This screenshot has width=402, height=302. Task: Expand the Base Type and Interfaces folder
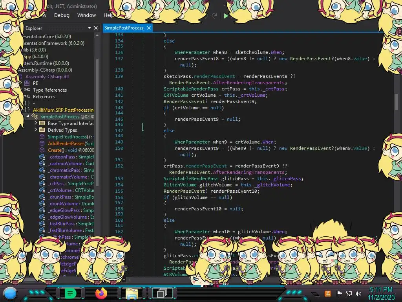[x=36, y=123]
